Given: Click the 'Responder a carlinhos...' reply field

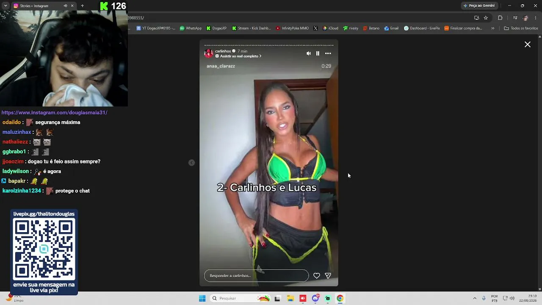Looking at the screenshot, I should click(256, 276).
